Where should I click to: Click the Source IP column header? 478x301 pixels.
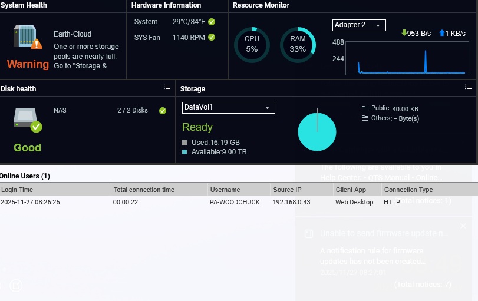(x=287, y=190)
